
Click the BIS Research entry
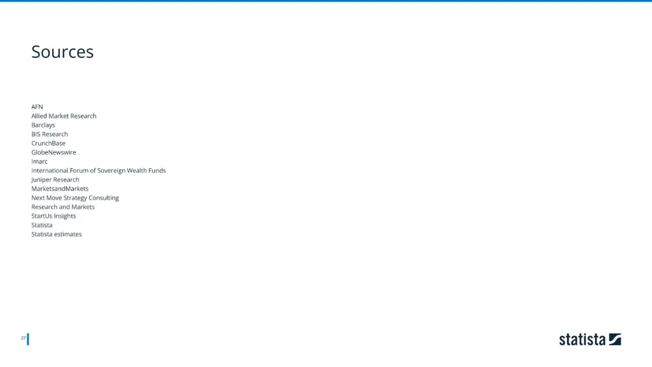50,134
